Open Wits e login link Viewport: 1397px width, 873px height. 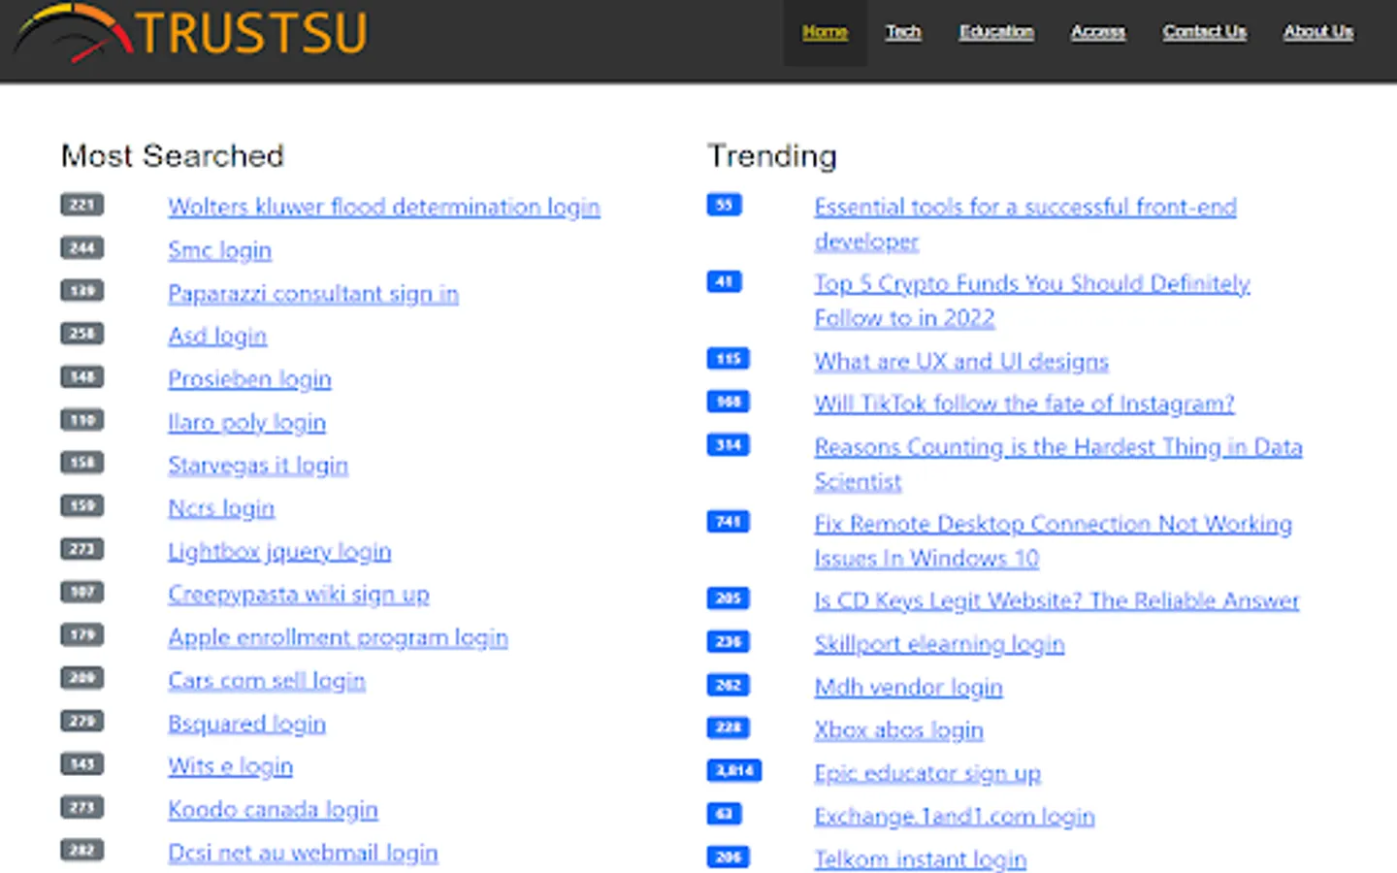(x=230, y=766)
